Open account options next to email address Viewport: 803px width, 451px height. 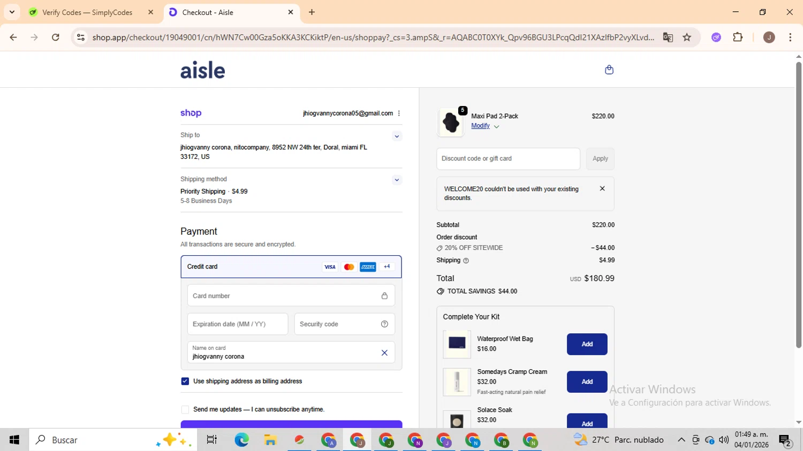click(x=399, y=113)
